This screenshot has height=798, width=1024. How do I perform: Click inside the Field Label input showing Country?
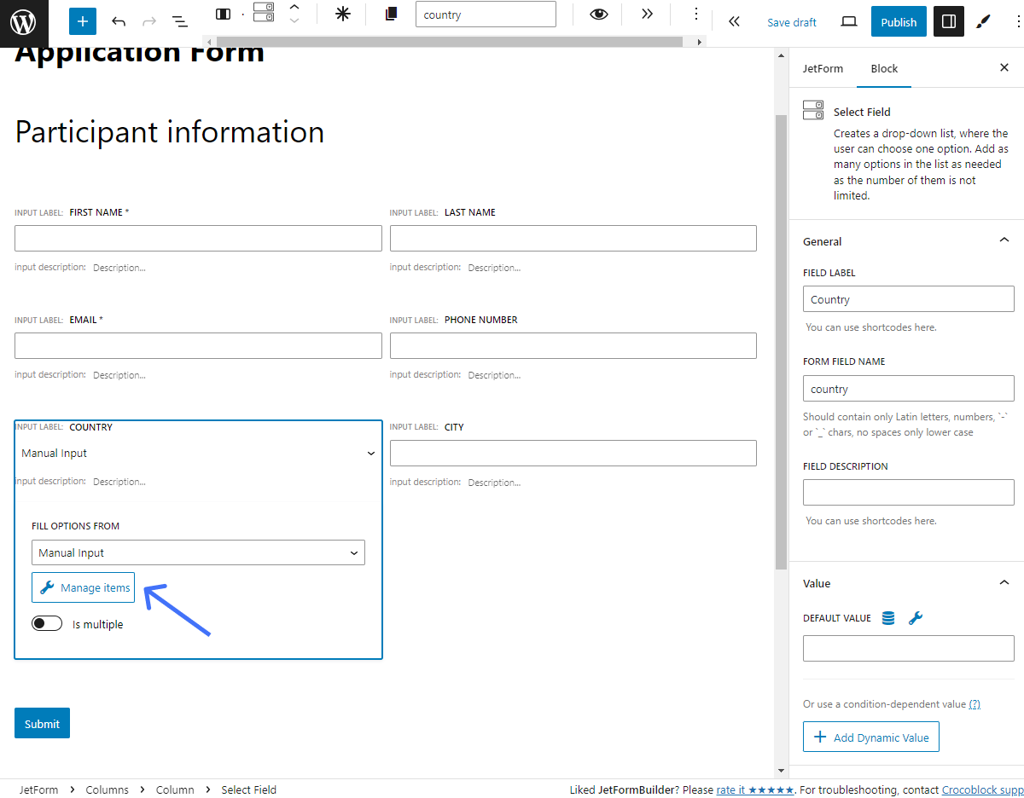click(x=908, y=298)
